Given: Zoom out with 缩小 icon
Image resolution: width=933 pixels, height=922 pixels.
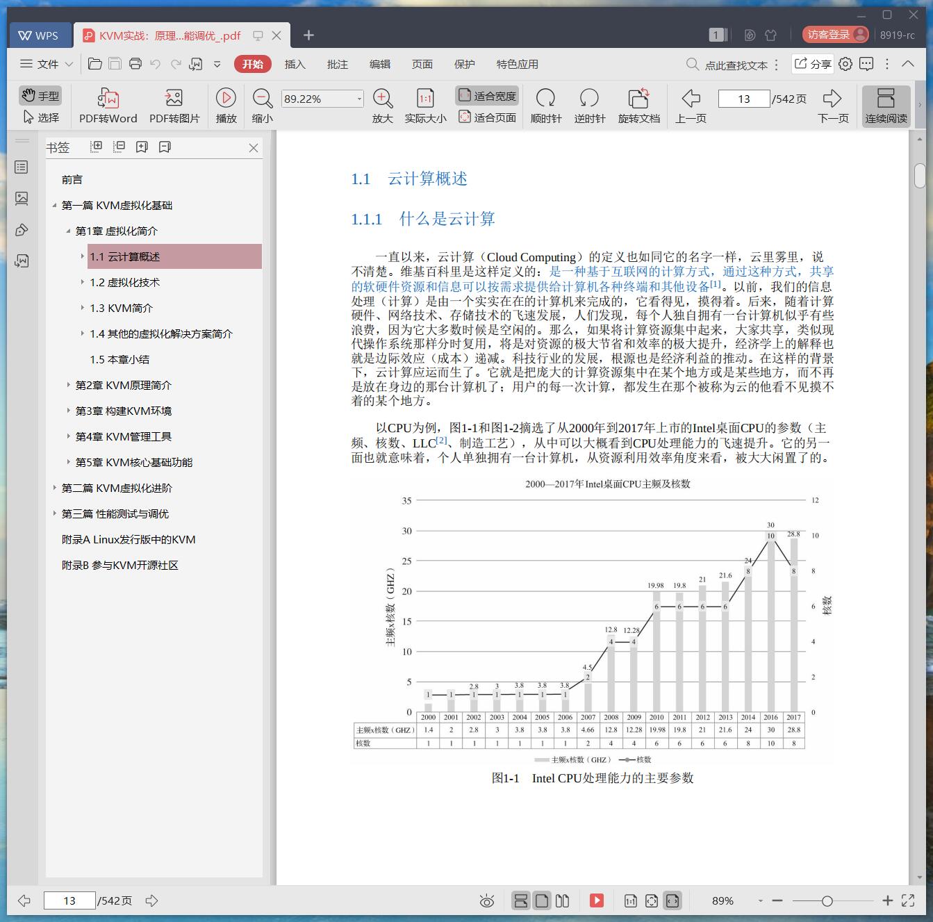Looking at the screenshot, I should click(262, 106).
